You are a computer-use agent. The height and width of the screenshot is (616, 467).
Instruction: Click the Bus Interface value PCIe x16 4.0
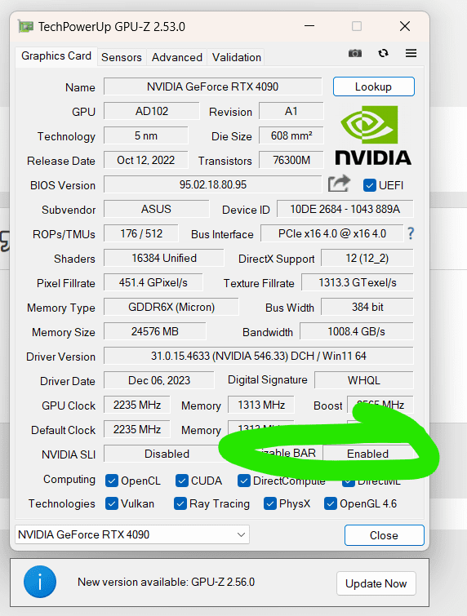click(x=331, y=233)
